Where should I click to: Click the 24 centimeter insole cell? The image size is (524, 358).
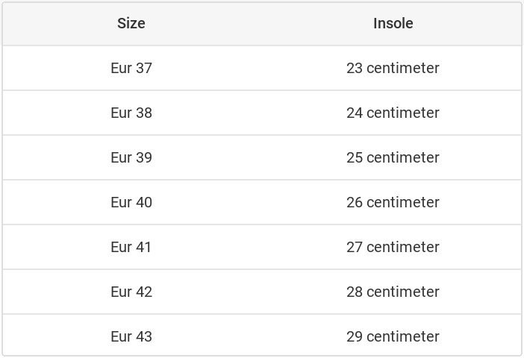(393, 113)
